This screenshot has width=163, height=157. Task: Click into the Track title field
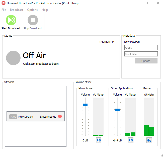[141, 54]
